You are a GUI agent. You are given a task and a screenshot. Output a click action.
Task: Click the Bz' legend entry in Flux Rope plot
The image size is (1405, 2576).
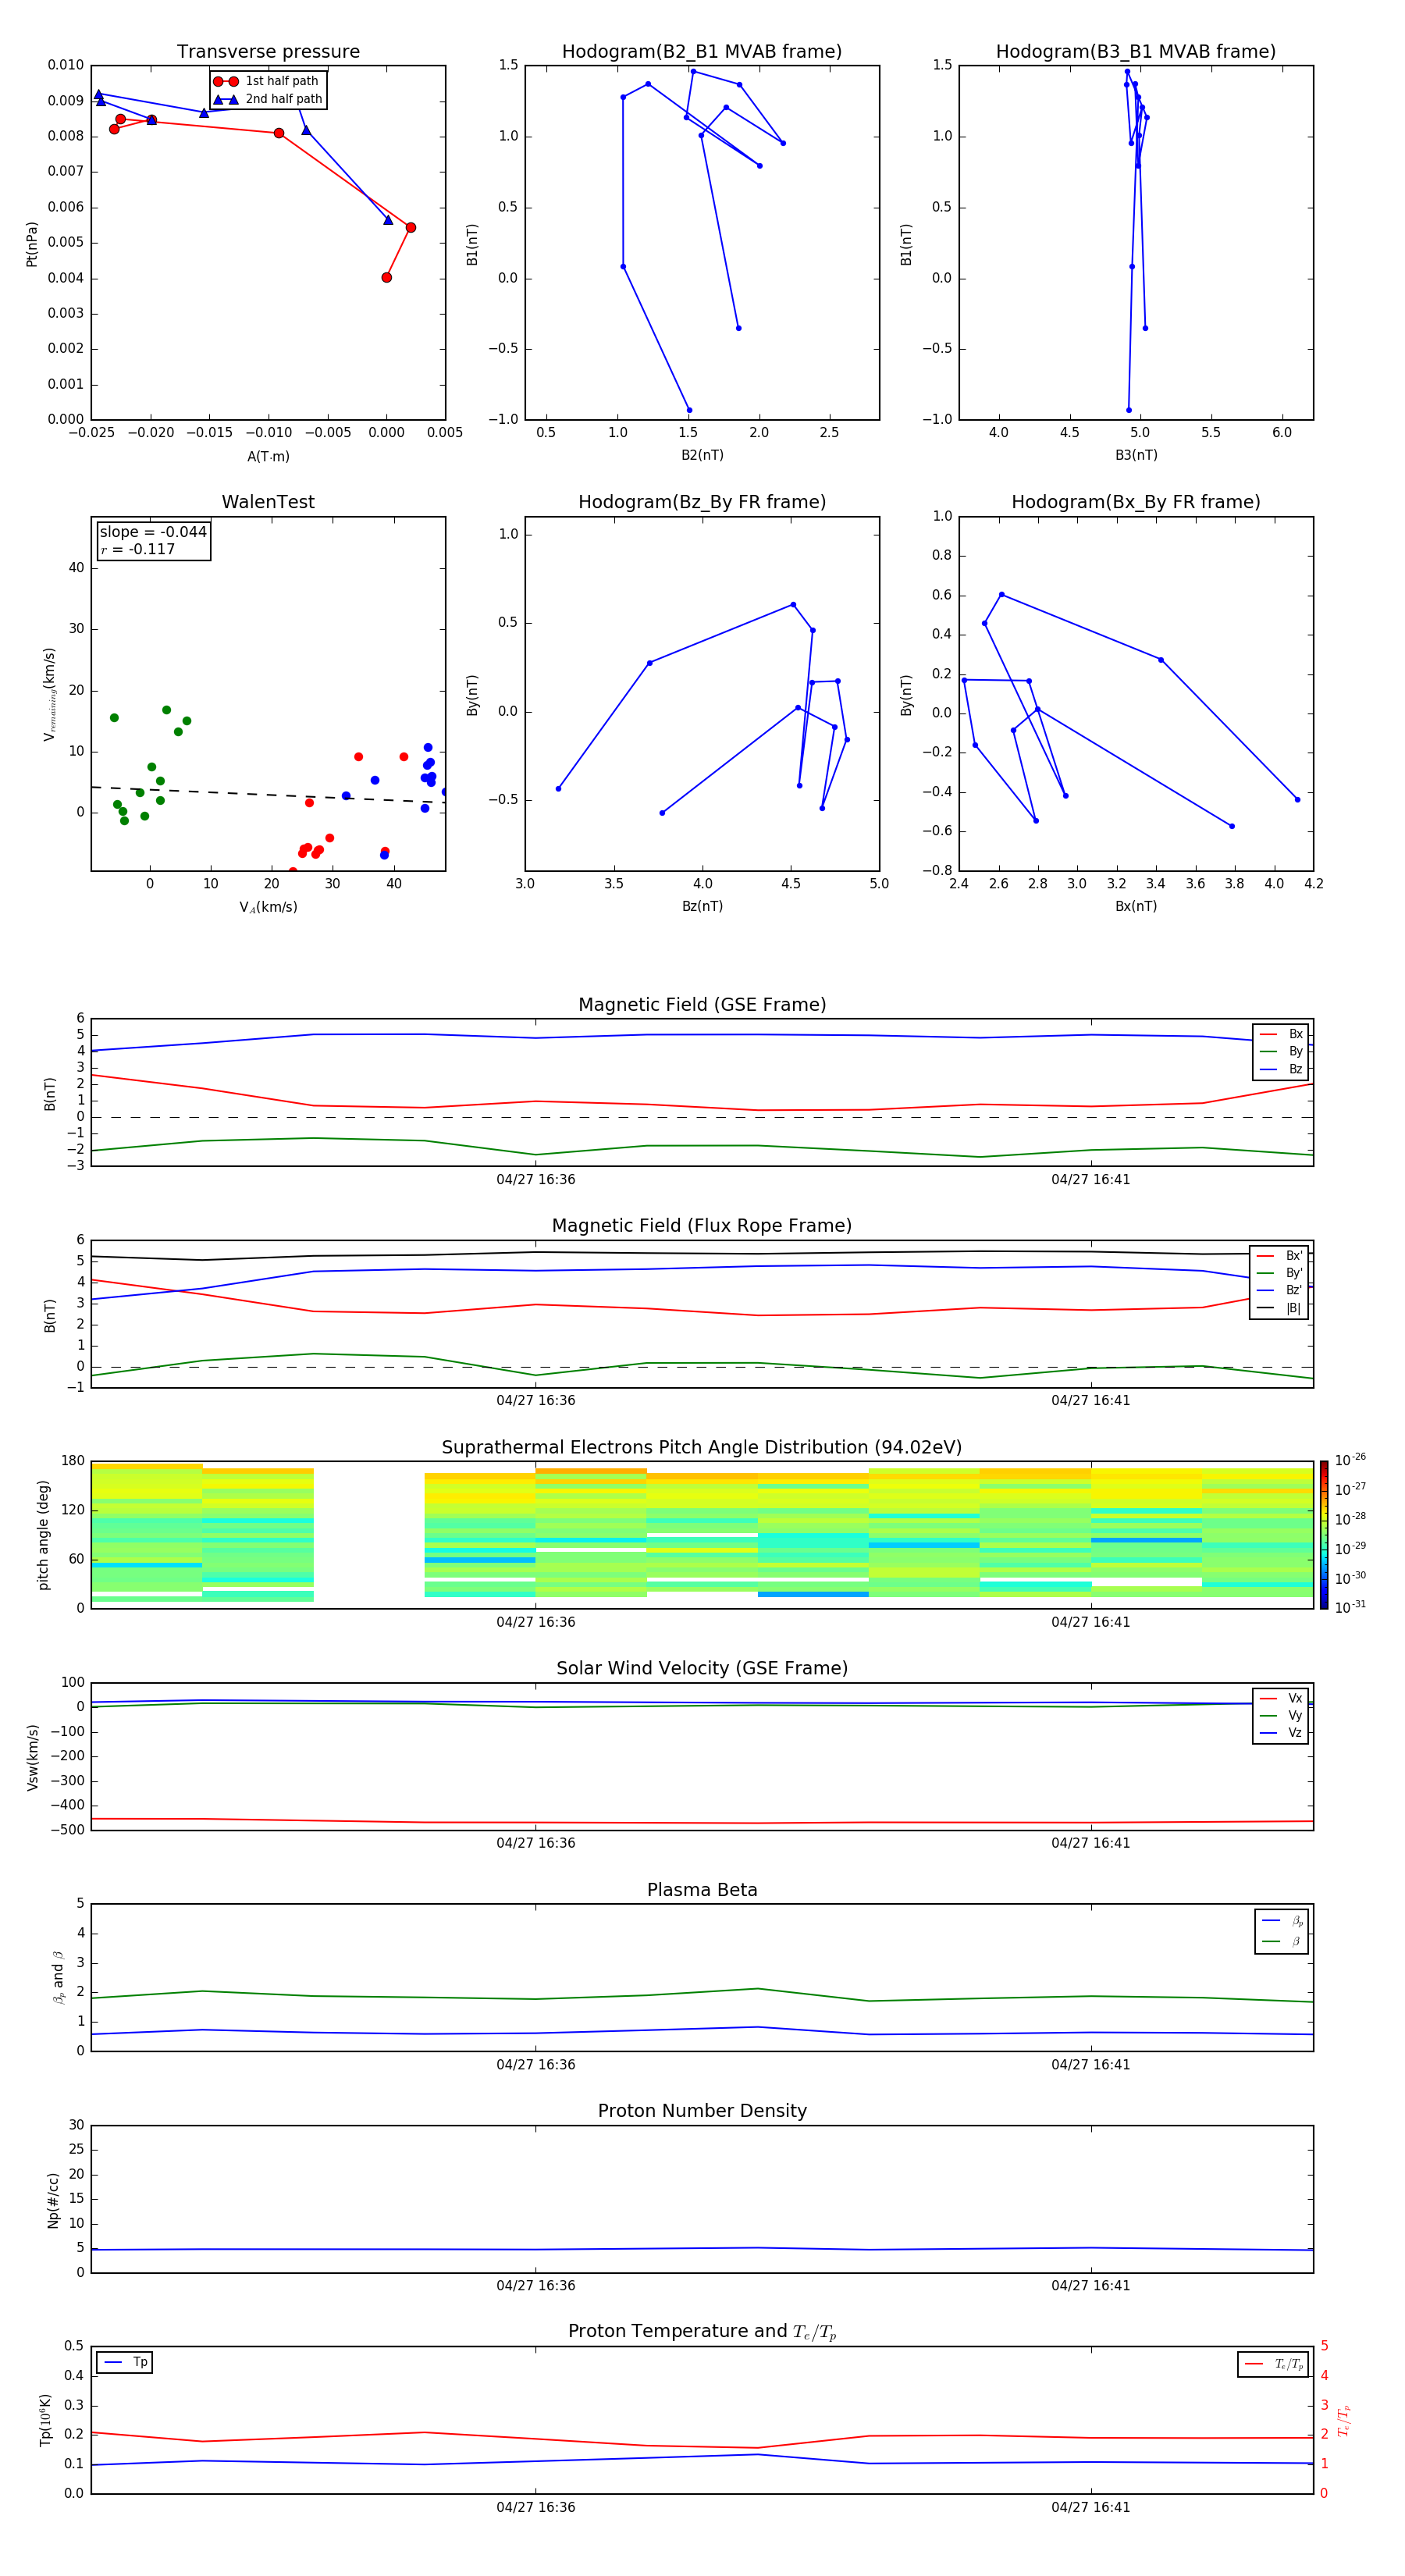pos(1279,1290)
